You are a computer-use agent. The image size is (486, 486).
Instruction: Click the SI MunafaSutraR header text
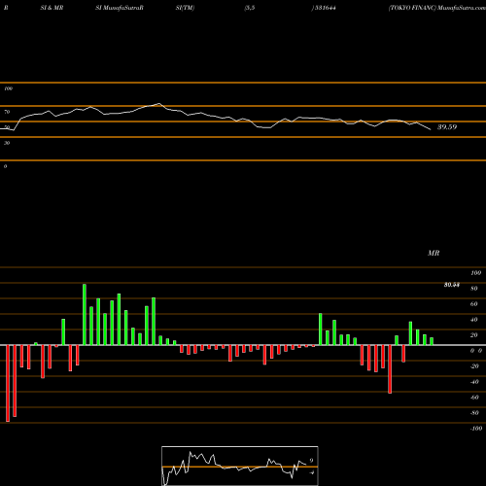[x=120, y=8]
